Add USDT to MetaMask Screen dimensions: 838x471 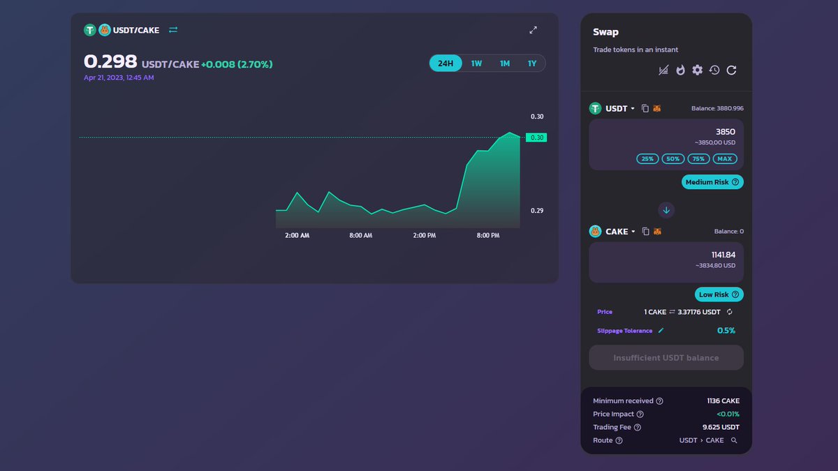(x=656, y=108)
